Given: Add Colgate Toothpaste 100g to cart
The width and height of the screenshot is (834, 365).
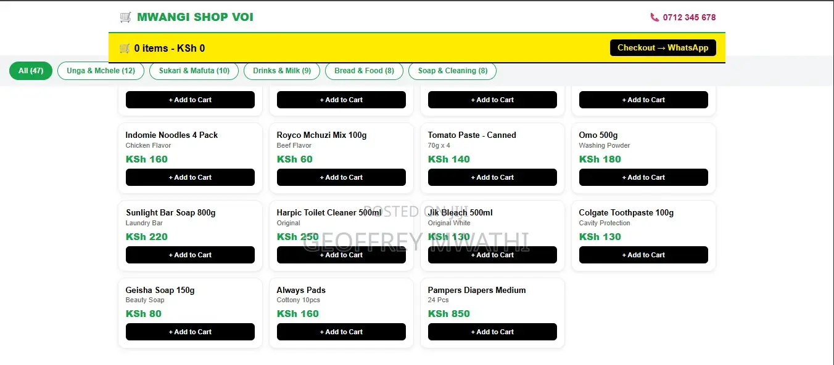Looking at the screenshot, I should point(643,255).
